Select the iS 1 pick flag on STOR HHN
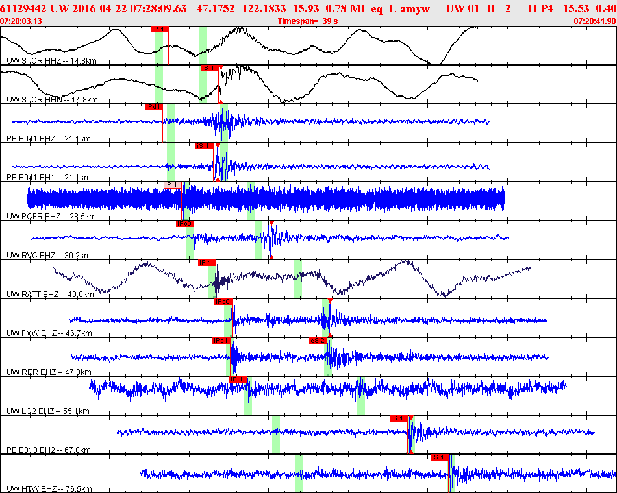 pyautogui.click(x=209, y=68)
